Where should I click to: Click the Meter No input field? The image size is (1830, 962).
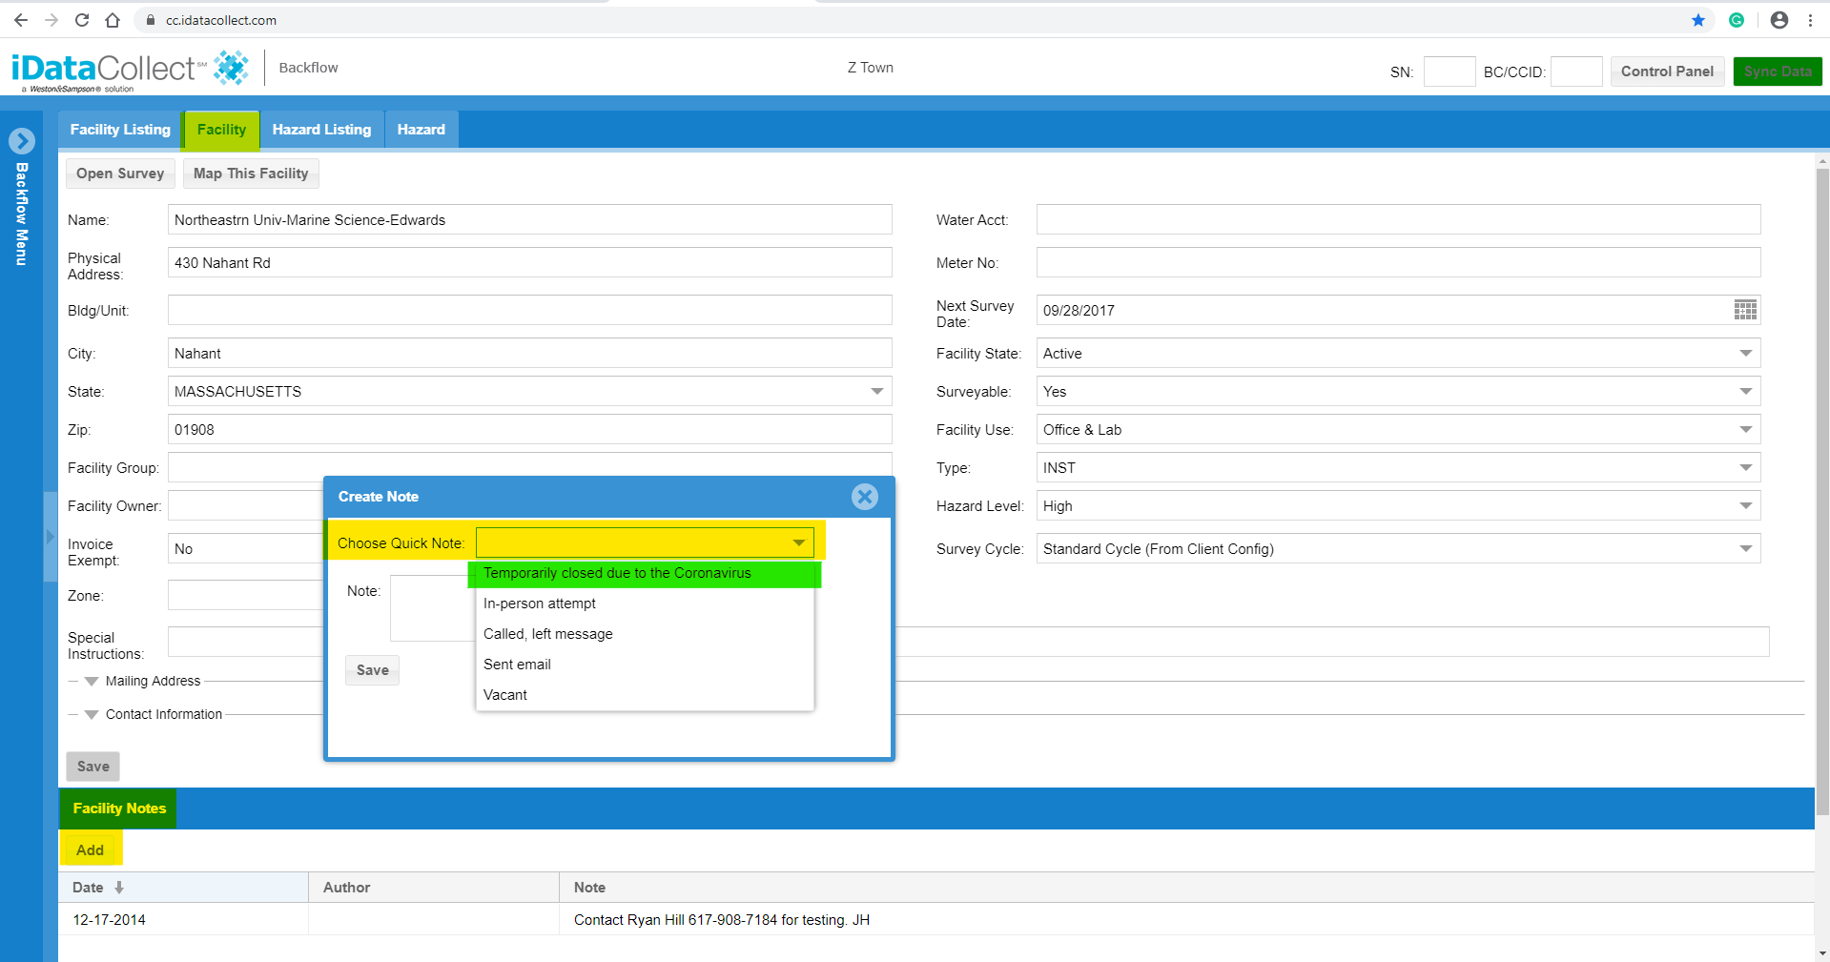click(x=1398, y=263)
